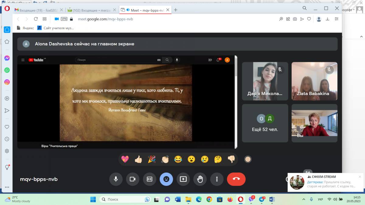Open the present screen option
Image resolution: width=365 pixels, height=205 pixels.
(x=183, y=179)
